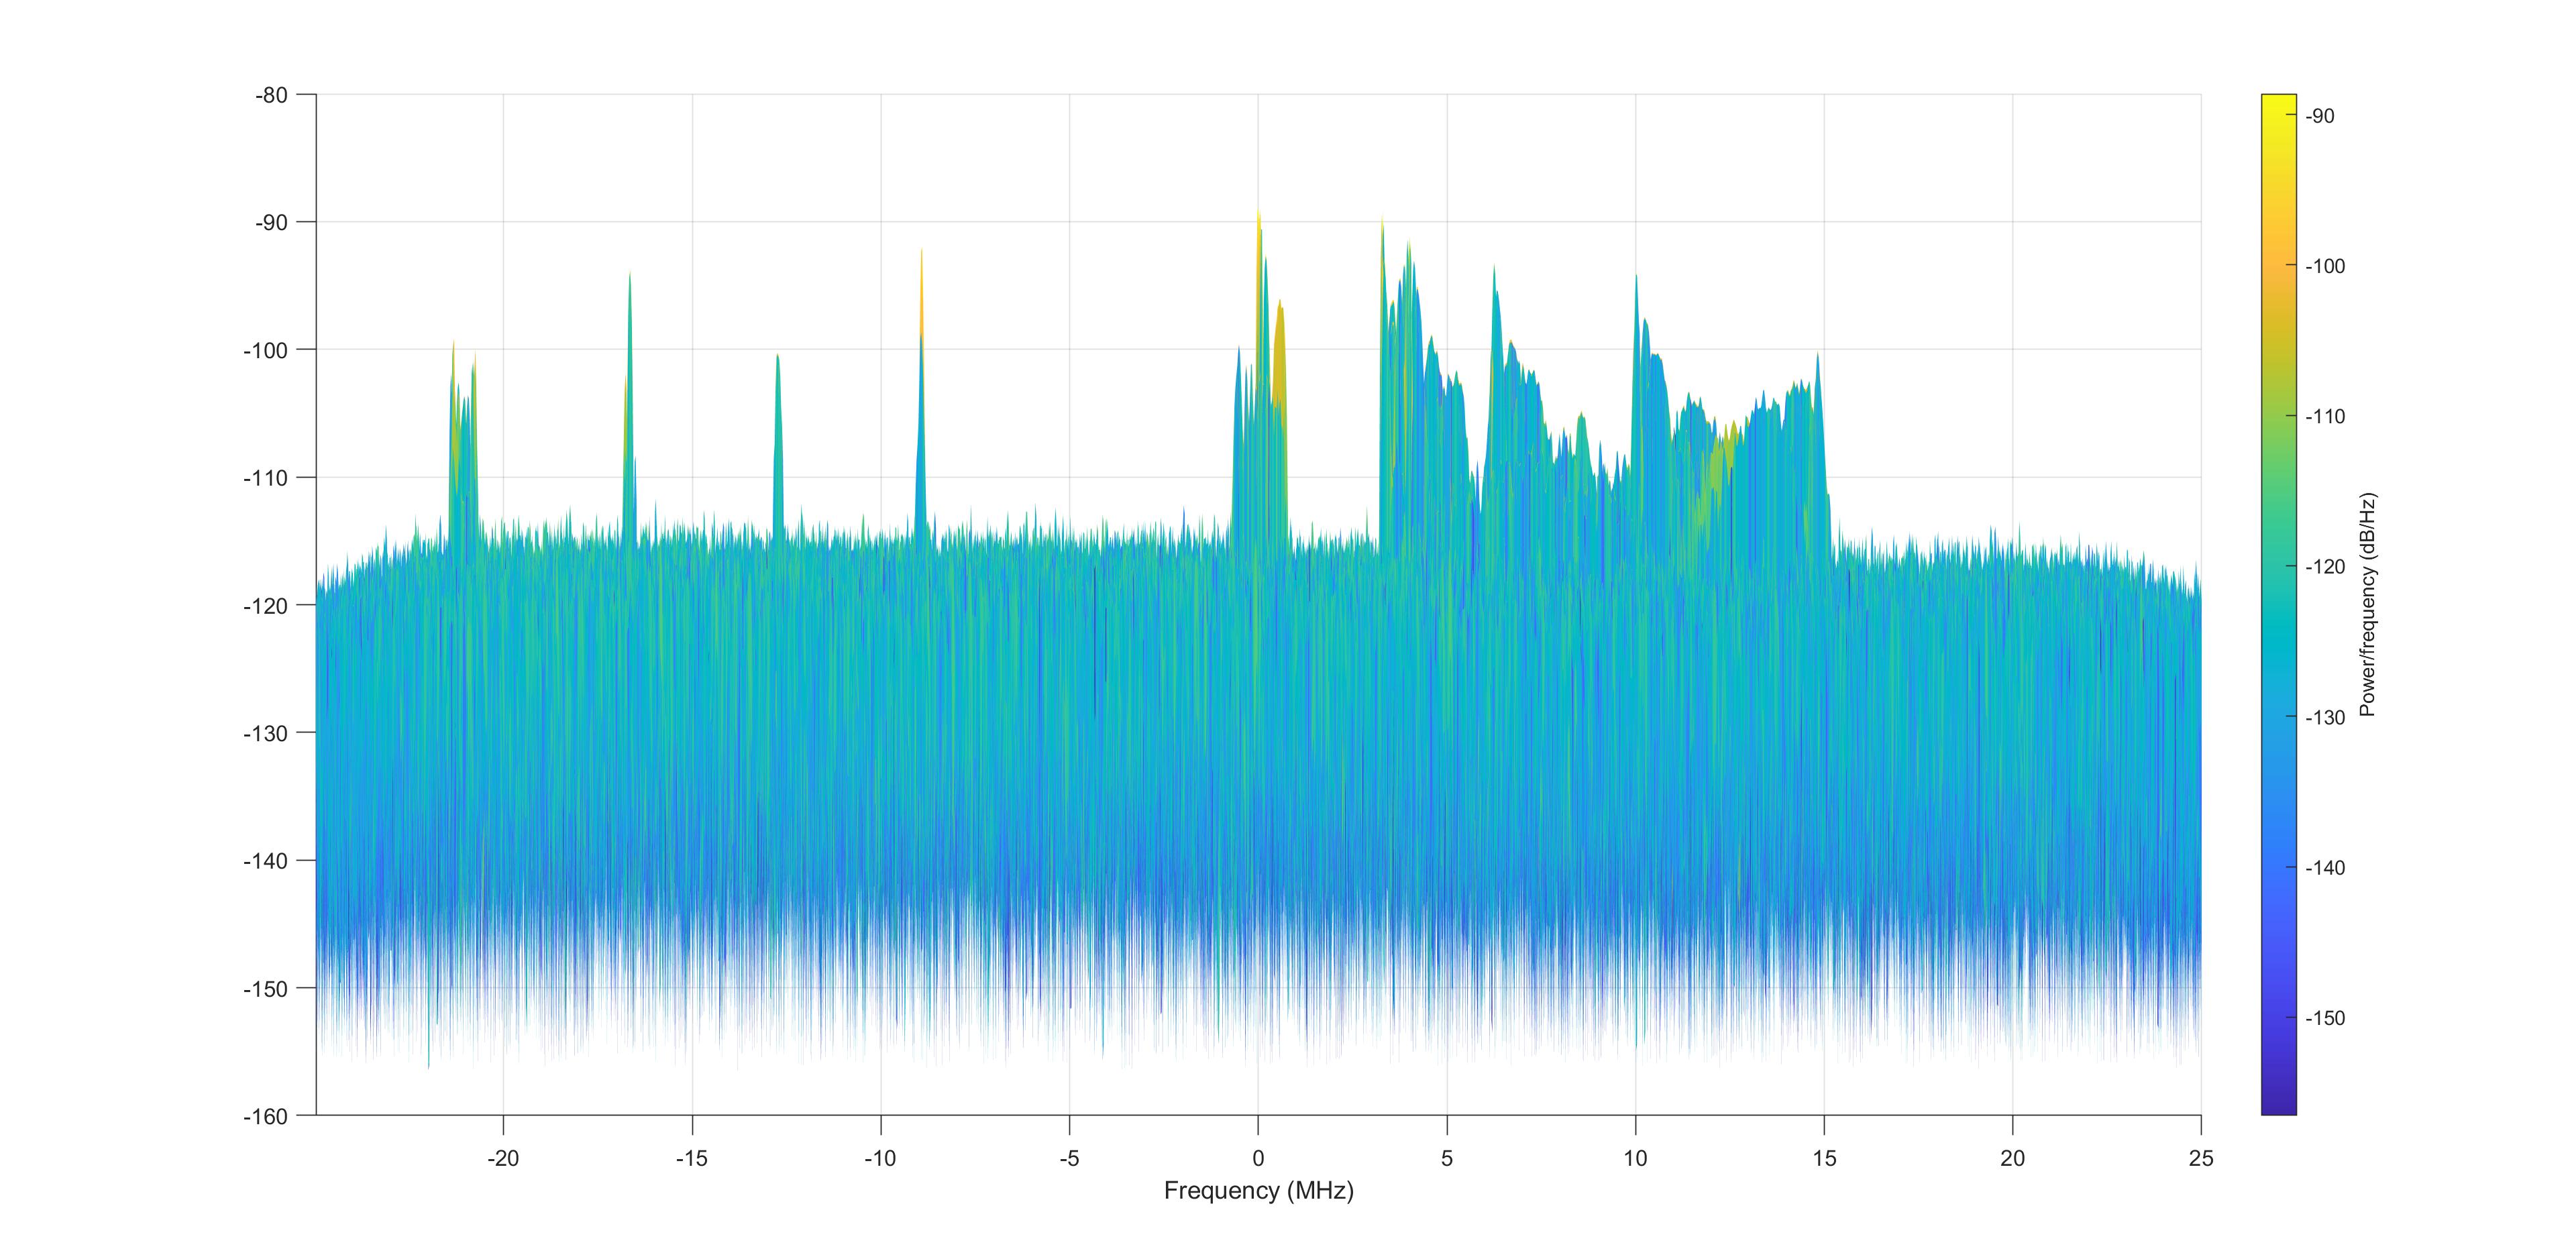The width and height of the screenshot is (2576, 1253).
Task: Click the -150 tick label on colorbar
Action: point(2325,1018)
